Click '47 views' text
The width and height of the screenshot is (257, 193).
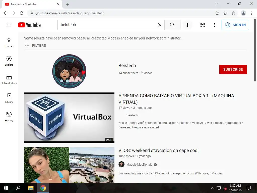(x=124, y=108)
